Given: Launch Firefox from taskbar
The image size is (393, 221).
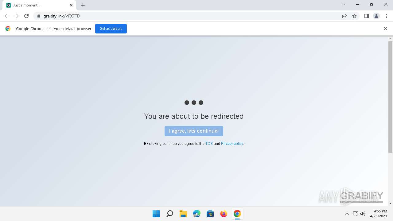Looking at the screenshot, I should tap(224, 214).
